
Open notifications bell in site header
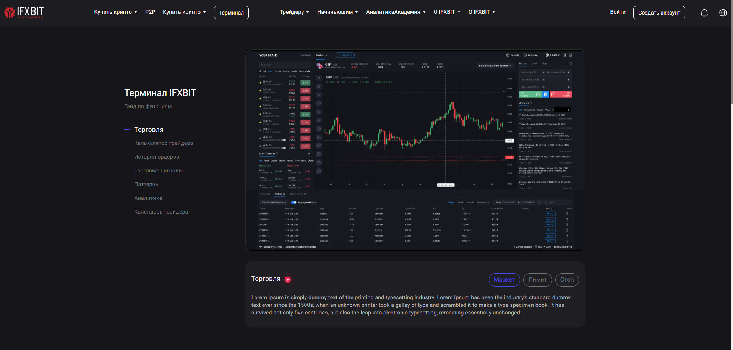(x=704, y=13)
